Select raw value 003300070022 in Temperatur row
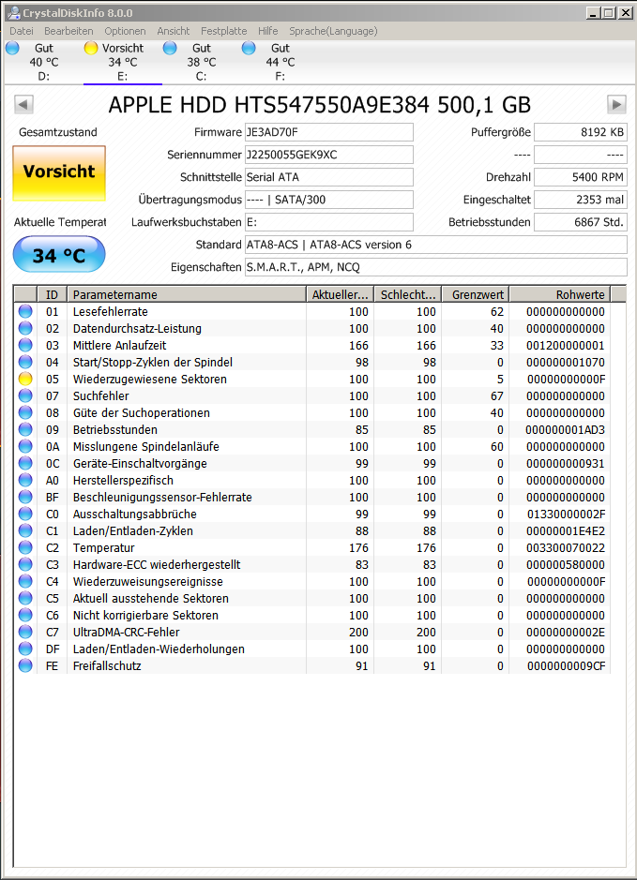Screen dimensions: 637x880 pyautogui.click(x=566, y=547)
